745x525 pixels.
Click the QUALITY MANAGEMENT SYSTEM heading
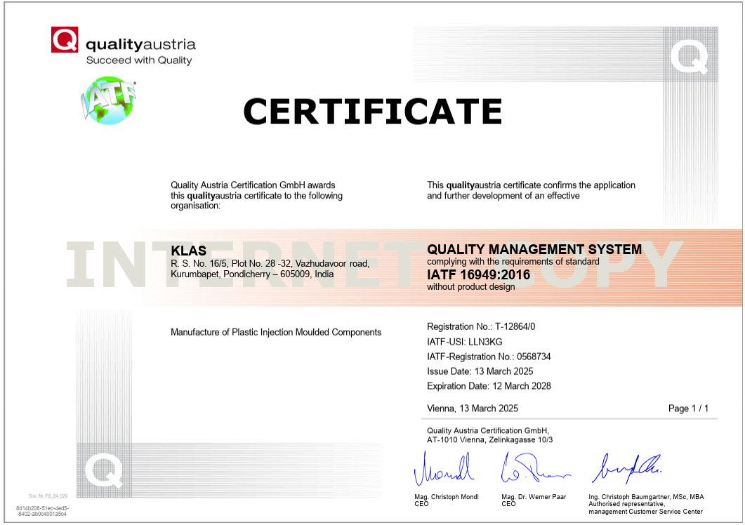coord(534,249)
